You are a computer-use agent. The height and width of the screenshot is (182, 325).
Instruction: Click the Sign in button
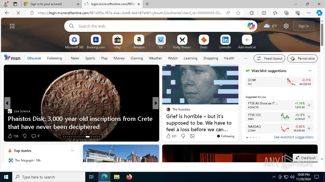pyautogui.click(x=304, y=26)
